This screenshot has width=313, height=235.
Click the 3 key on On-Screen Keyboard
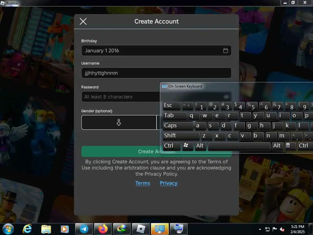[226, 106]
